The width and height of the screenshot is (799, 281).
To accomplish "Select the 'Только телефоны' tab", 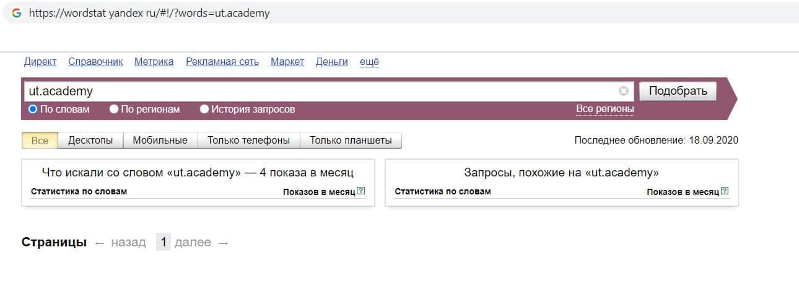I will [x=248, y=140].
